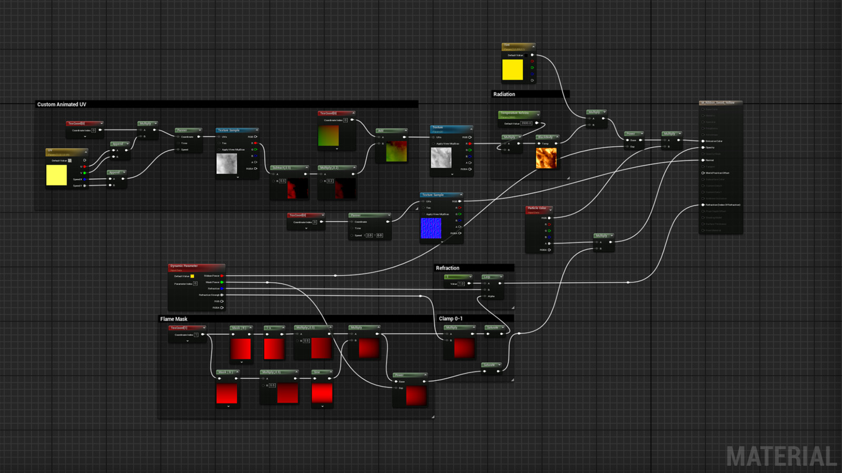Click the Refraction Strength output pin

[222, 295]
